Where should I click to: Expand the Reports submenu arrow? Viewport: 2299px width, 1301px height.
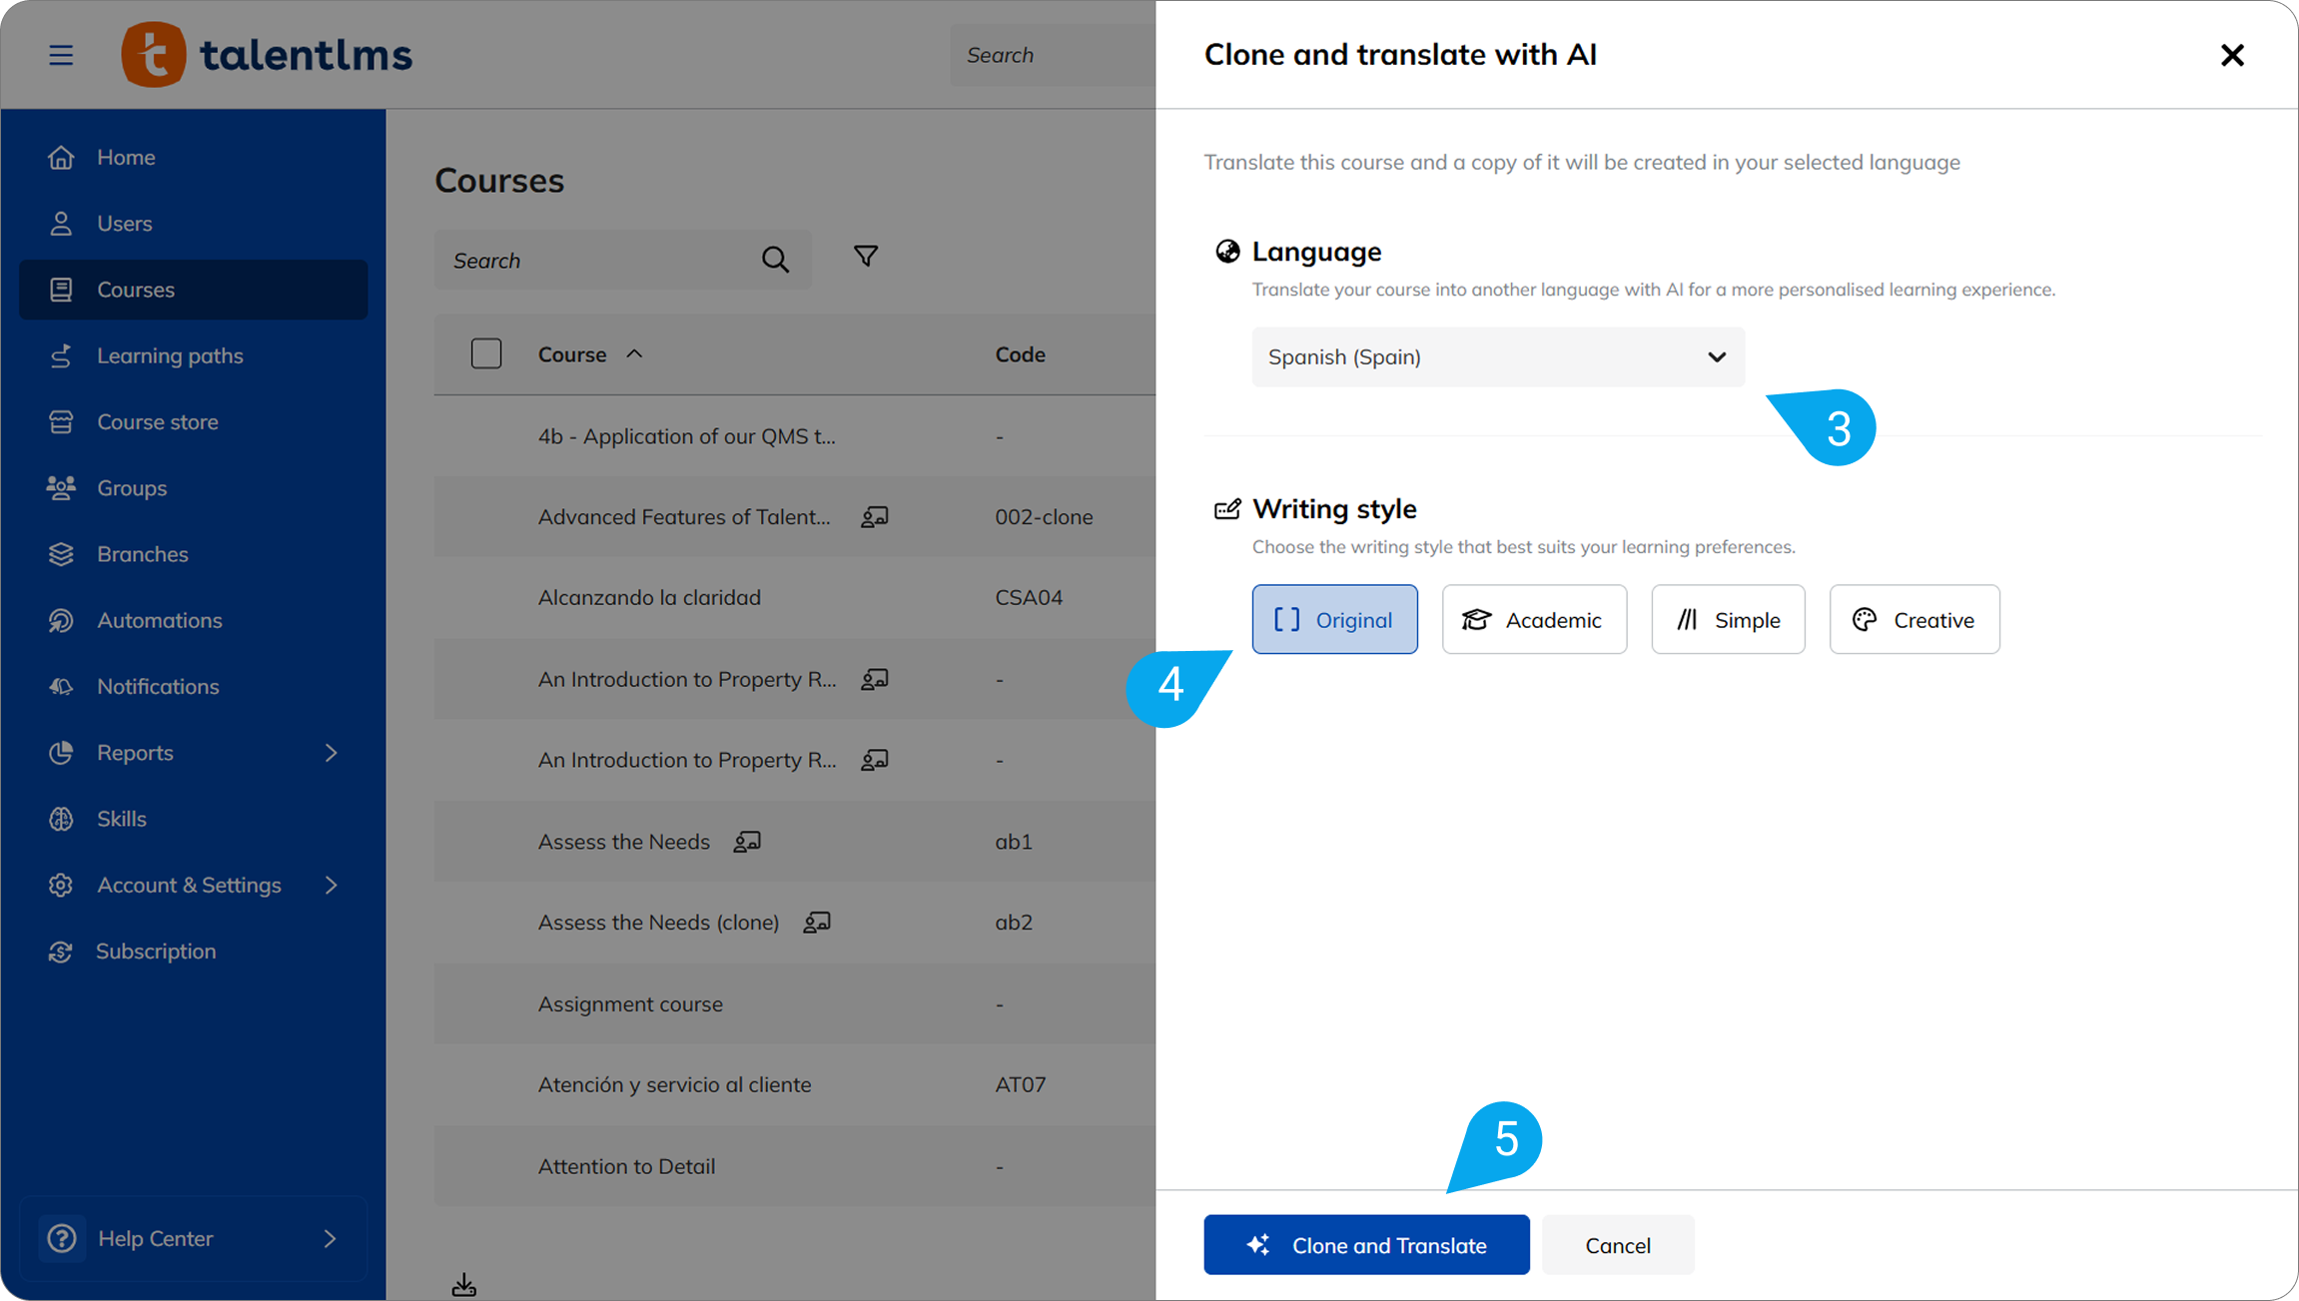coord(331,753)
